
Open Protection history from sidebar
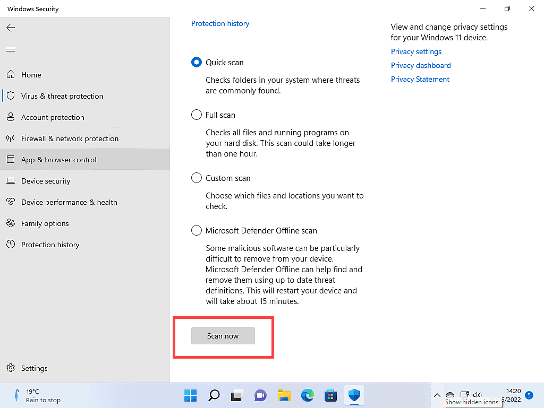click(50, 245)
